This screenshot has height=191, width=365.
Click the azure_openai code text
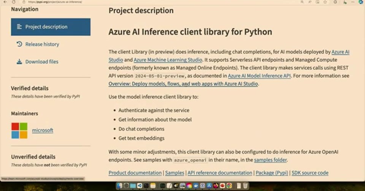coord(190,160)
